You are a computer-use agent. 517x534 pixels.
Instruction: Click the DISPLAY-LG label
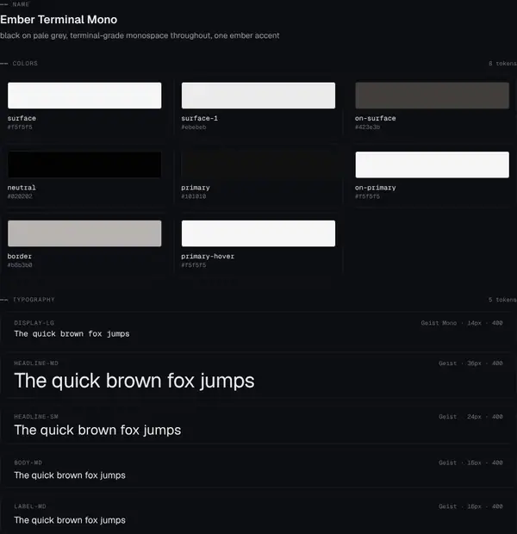[x=34, y=323]
